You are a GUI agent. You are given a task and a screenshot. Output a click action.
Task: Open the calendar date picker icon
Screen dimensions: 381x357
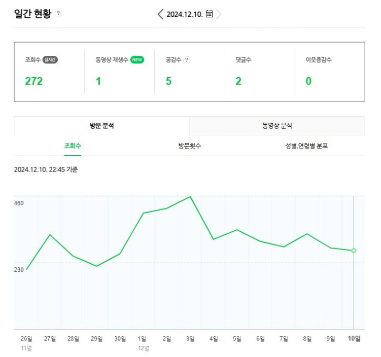point(209,14)
